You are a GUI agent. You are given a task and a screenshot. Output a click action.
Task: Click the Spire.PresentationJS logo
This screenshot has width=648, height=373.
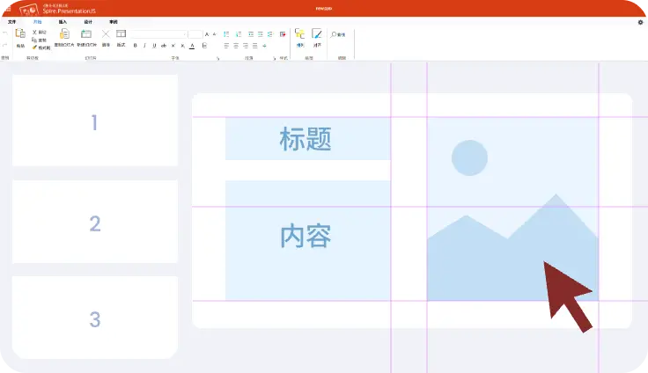(58, 9)
